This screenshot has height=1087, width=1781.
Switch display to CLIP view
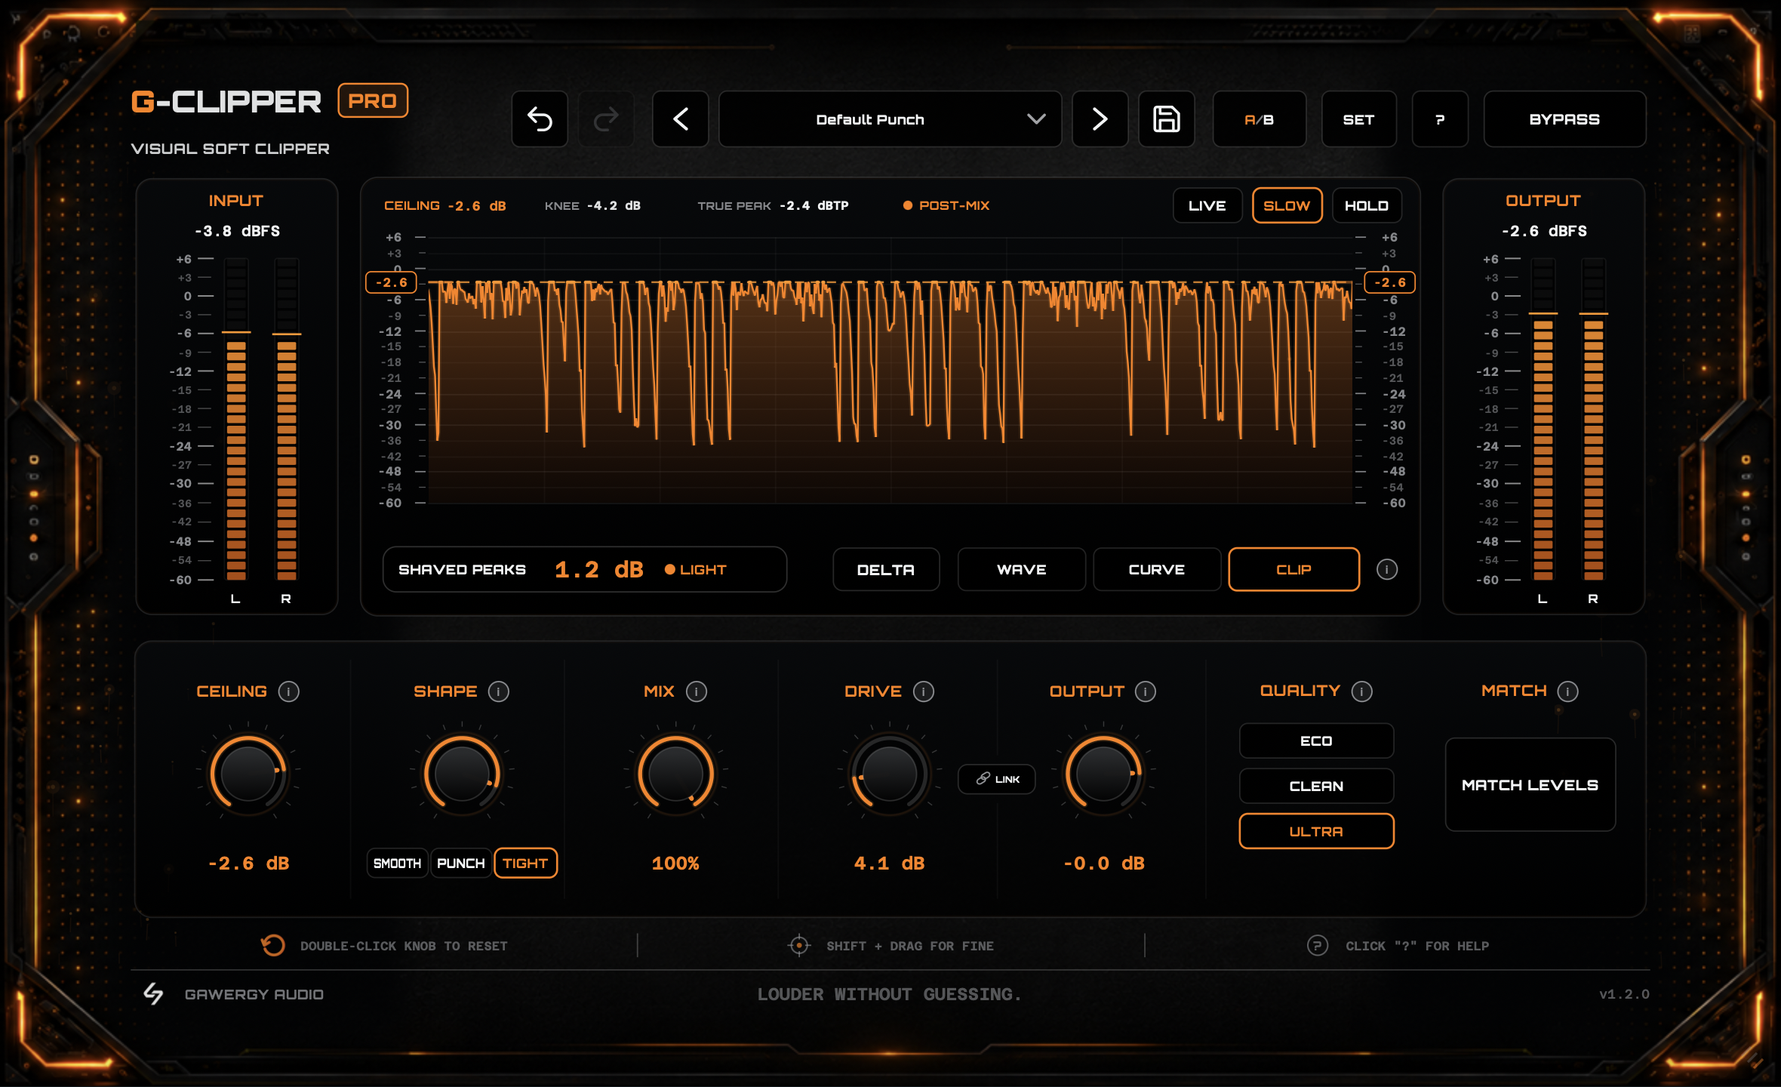point(1293,569)
